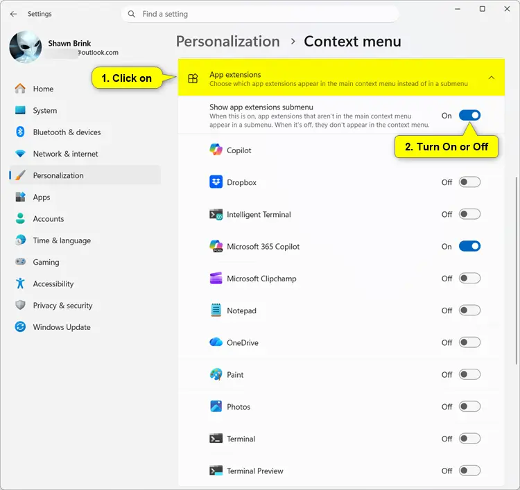Click the Copilot app icon
The width and height of the screenshot is (520, 490).
pos(216,150)
